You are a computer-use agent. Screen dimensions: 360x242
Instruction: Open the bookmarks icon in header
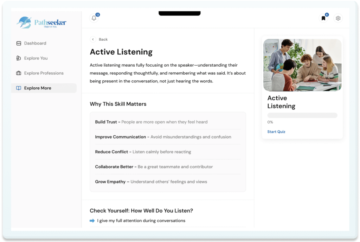tap(323, 18)
